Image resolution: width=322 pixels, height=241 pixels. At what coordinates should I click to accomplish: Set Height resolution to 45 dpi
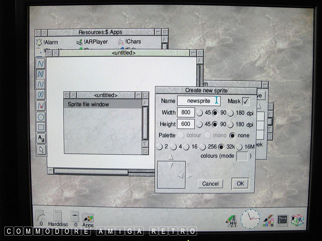tap(200, 125)
